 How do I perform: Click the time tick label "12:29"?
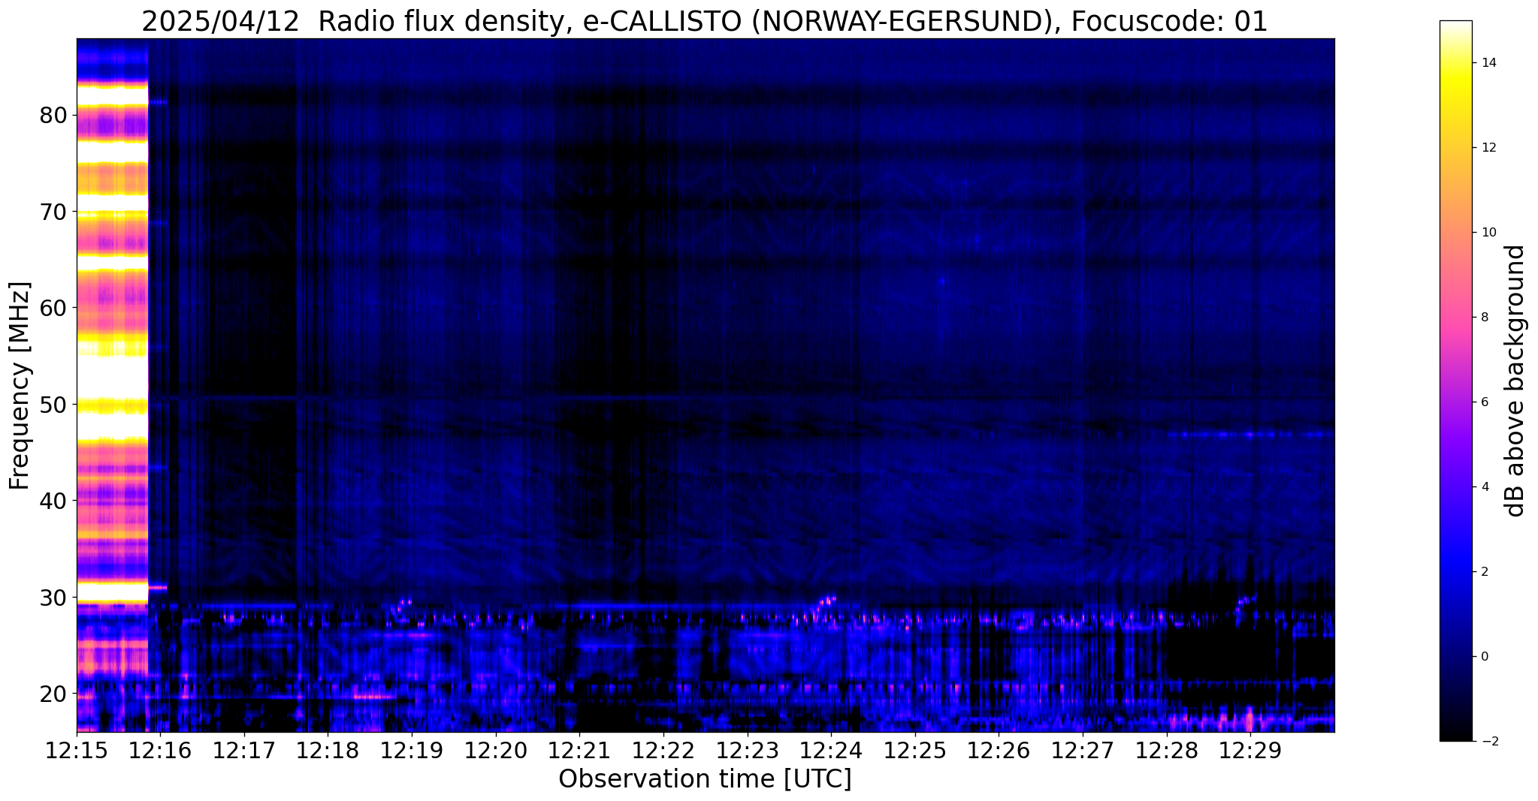click(x=1250, y=751)
